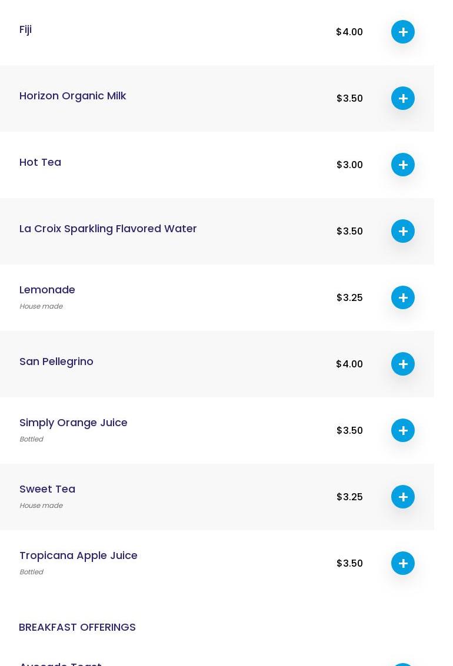Click the $3.25 price for Lemonade
Viewport: 453px width, 666px height.
pyautogui.click(x=349, y=297)
